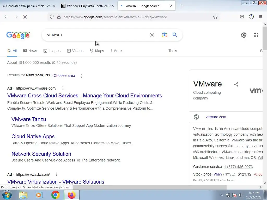
Task: Choose area for location results
Action: tap(64, 76)
